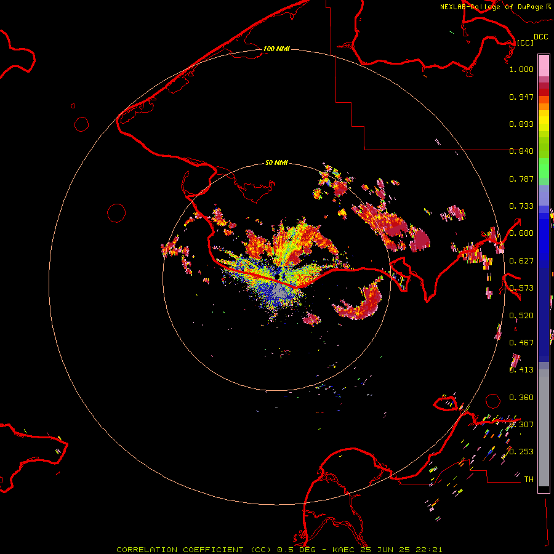Image resolution: width=554 pixels, height=554 pixels.
Task: Select the 0.520 scale value
Action: [x=521, y=316]
